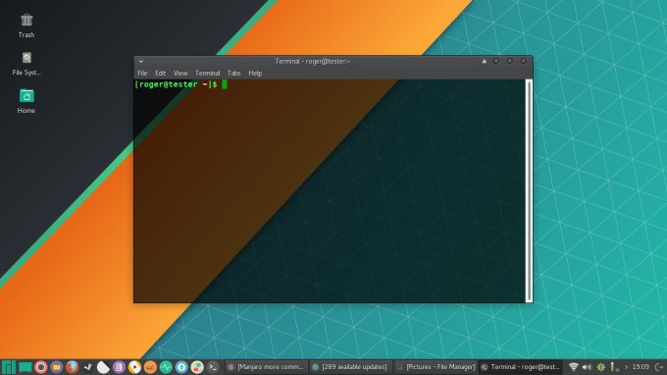
Task: Open the Help menu in Terminal
Action: 255,74
